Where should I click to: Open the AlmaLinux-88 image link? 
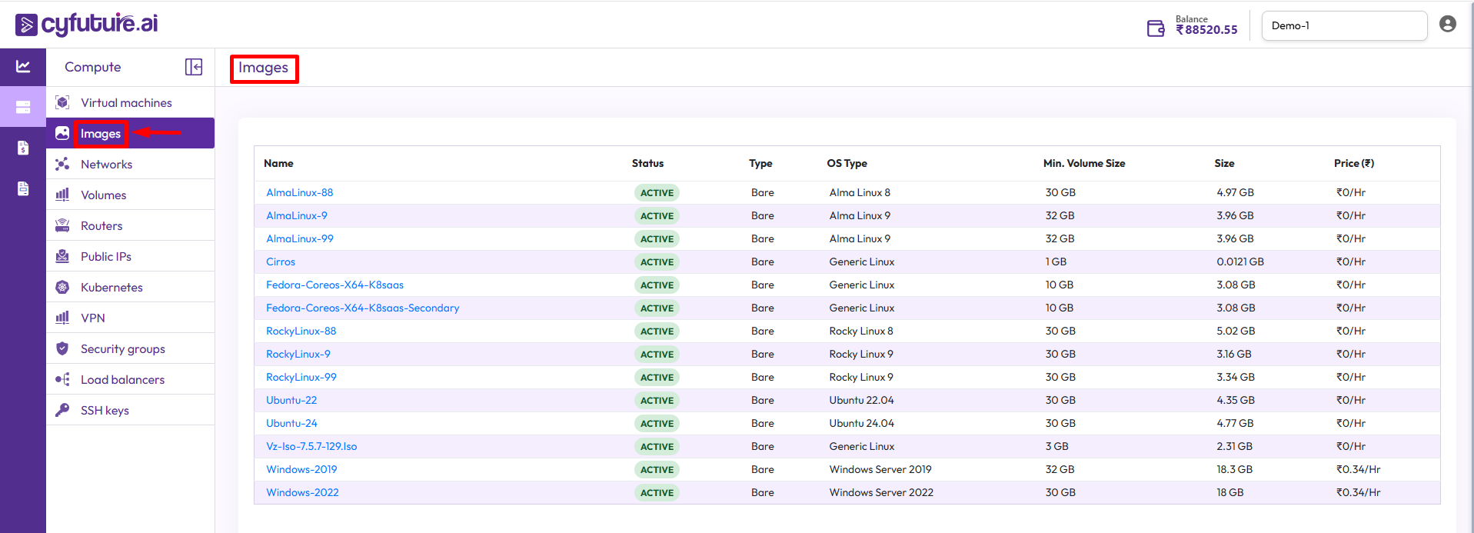(x=299, y=192)
